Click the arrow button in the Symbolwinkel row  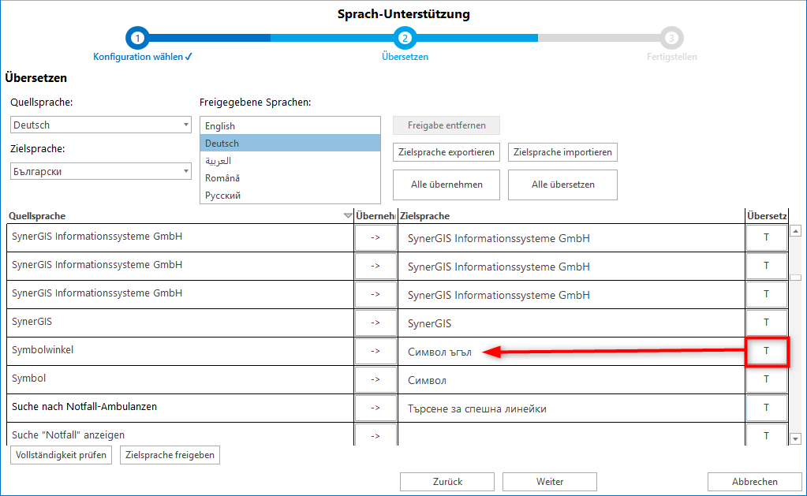375,351
